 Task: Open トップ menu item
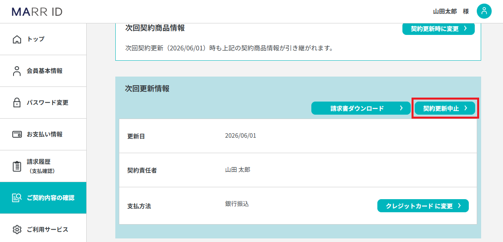pos(43,39)
